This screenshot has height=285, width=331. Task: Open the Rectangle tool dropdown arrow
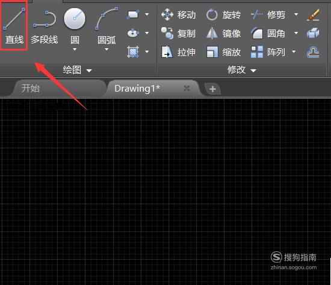tap(147, 14)
